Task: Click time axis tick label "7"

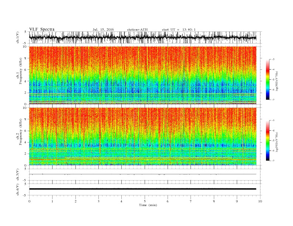Action: [191, 201]
